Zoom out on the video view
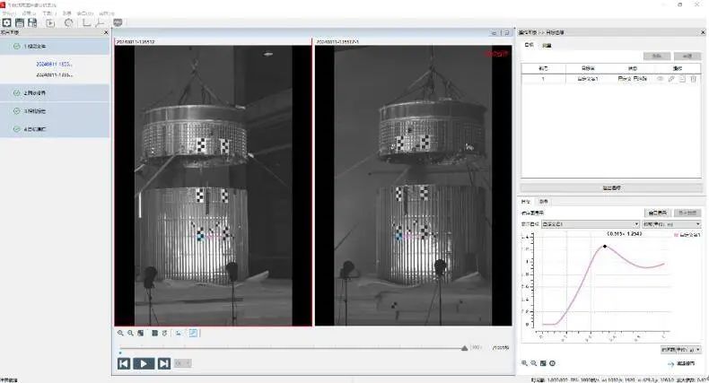 point(130,333)
